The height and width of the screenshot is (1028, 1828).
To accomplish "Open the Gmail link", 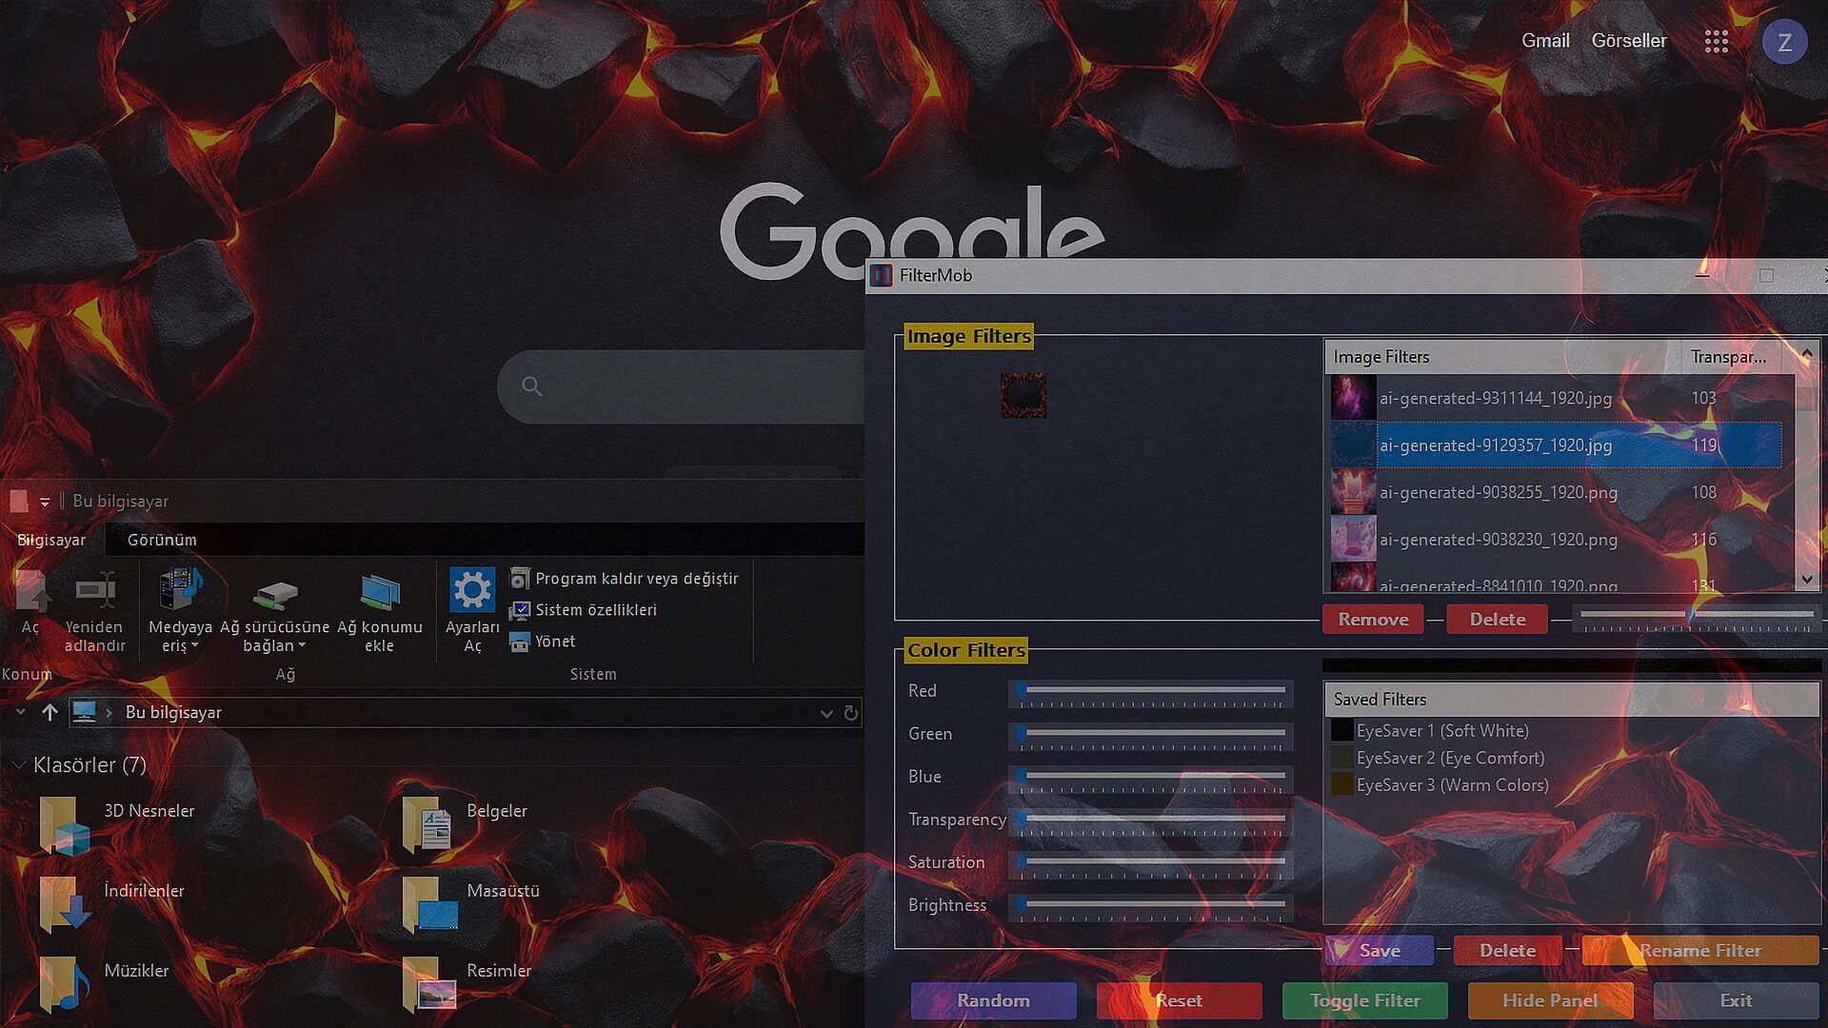I will pyautogui.click(x=1544, y=41).
